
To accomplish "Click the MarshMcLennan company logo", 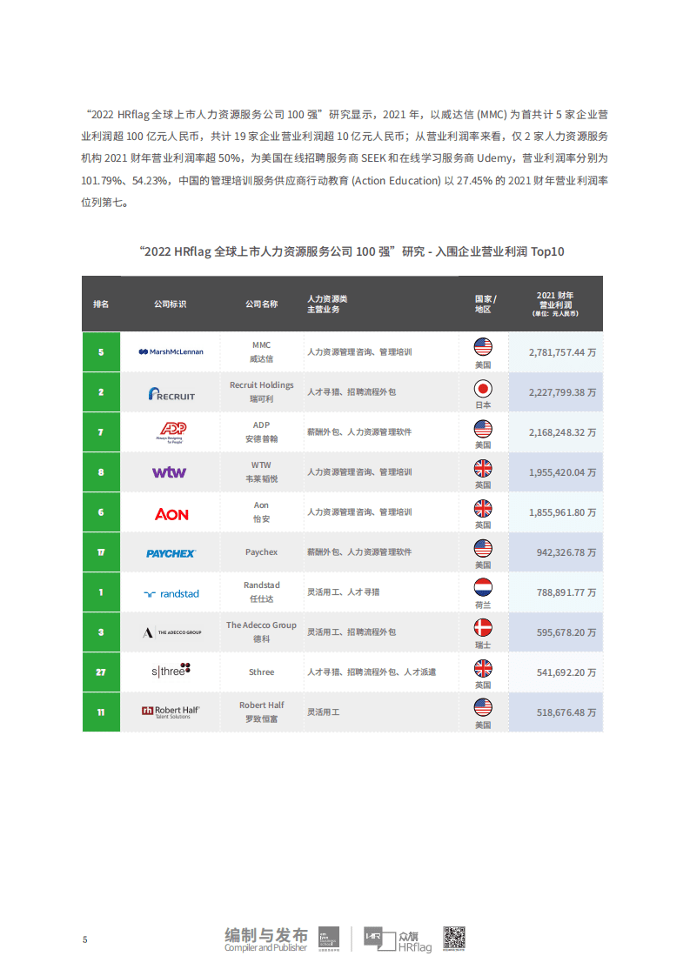I will tap(171, 351).
